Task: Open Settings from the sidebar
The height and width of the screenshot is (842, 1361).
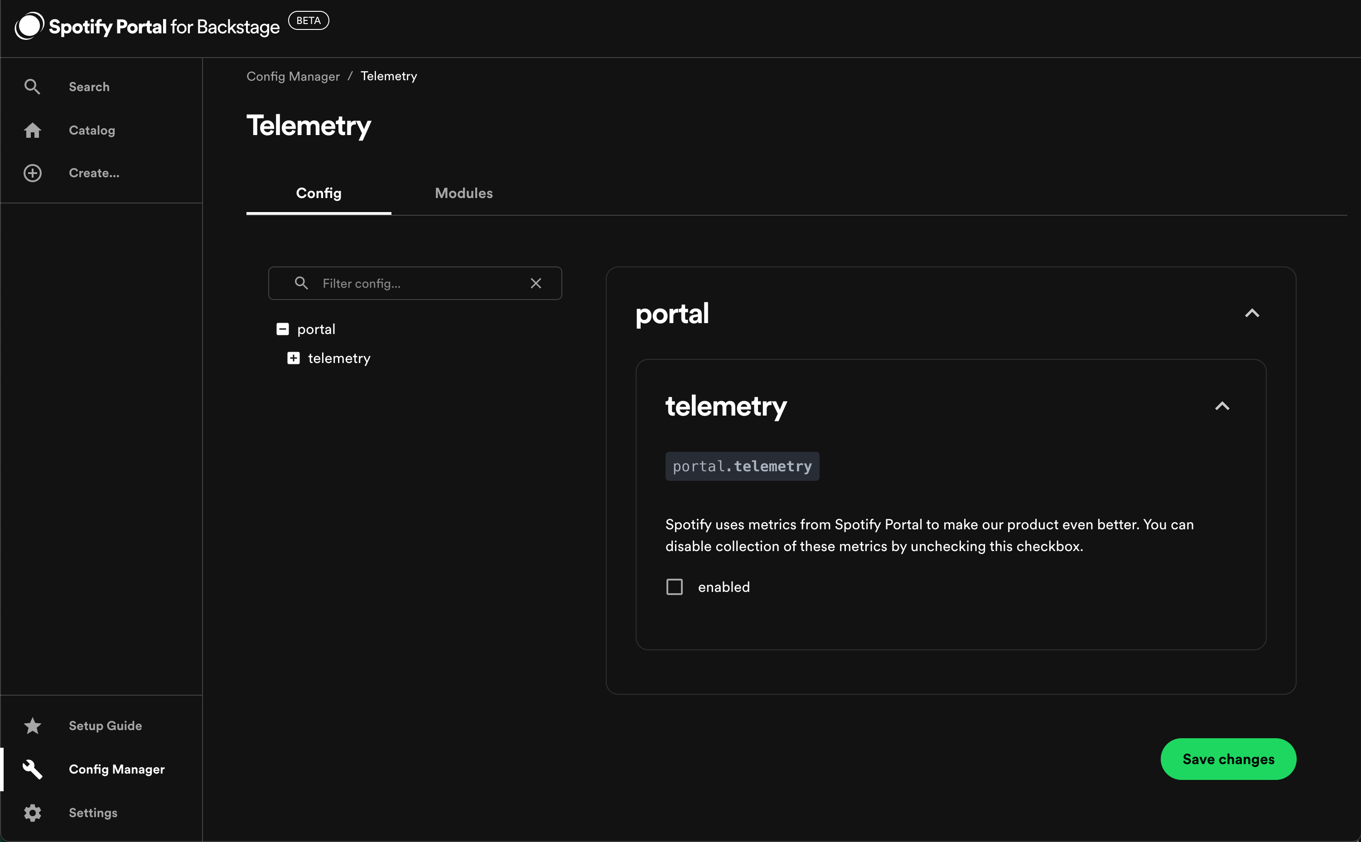Action: tap(101, 813)
